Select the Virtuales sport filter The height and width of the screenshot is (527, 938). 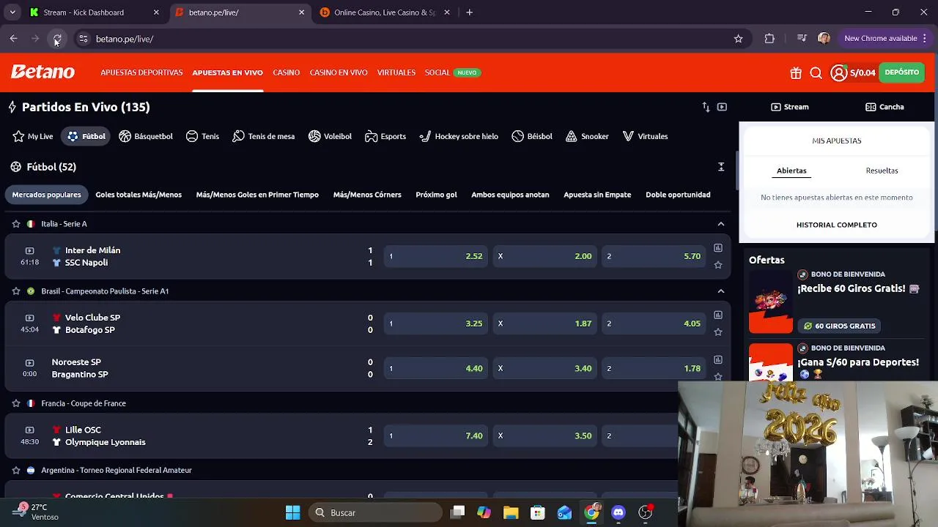(645, 136)
